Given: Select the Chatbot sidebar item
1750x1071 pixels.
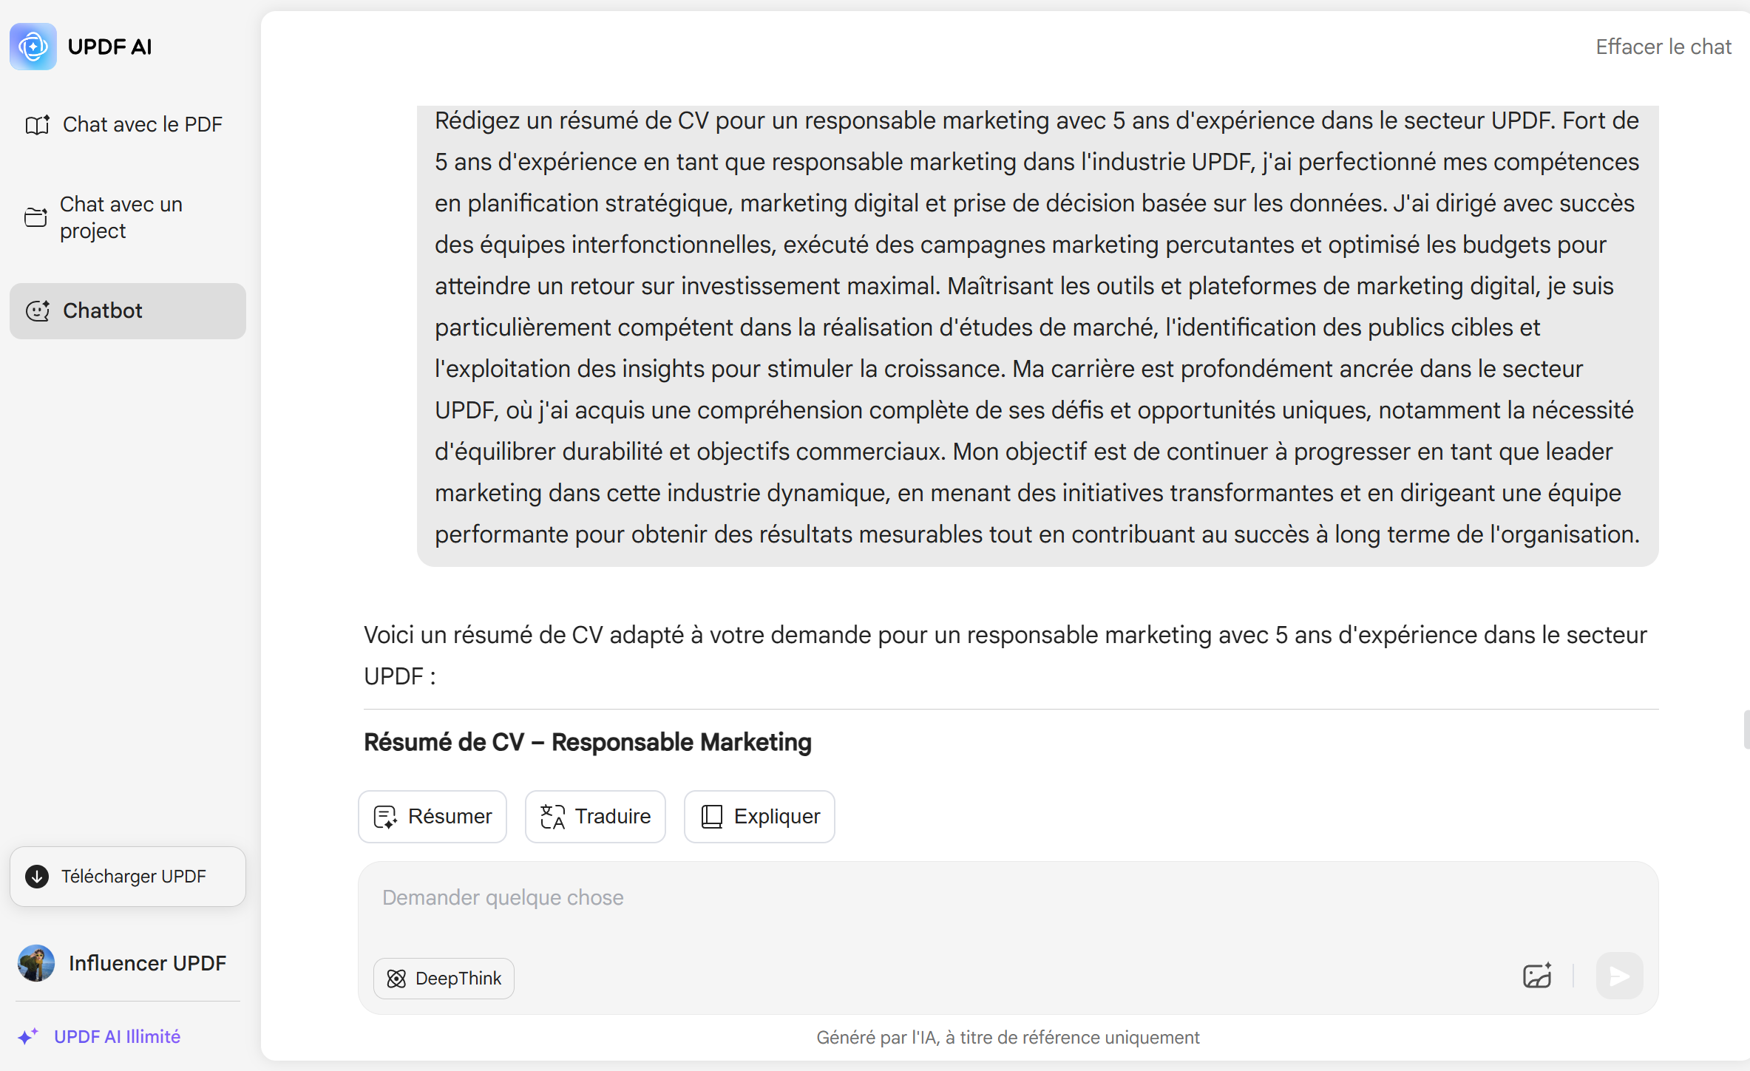Looking at the screenshot, I should pos(128,311).
